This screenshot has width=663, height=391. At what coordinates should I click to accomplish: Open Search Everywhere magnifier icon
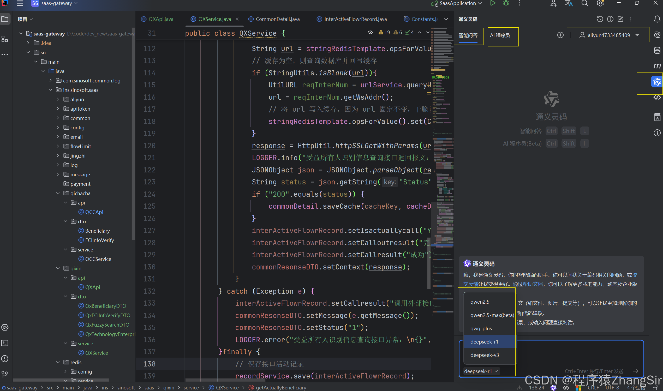click(x=585, y=3)
